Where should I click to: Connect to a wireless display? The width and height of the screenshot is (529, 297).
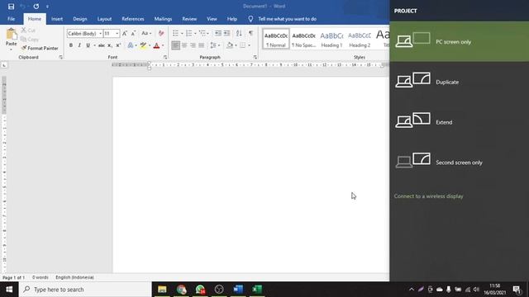(428, 196)
